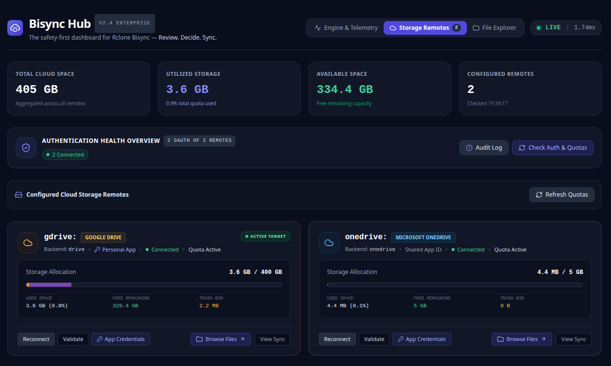Open the Audit Log

(484, 148)
